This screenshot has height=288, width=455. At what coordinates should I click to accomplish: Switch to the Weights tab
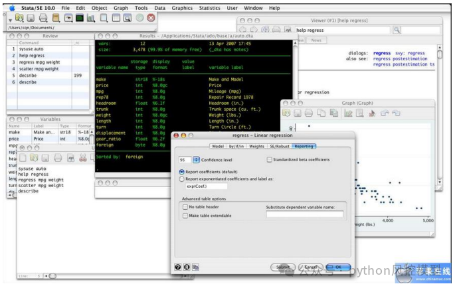(257, 146)
